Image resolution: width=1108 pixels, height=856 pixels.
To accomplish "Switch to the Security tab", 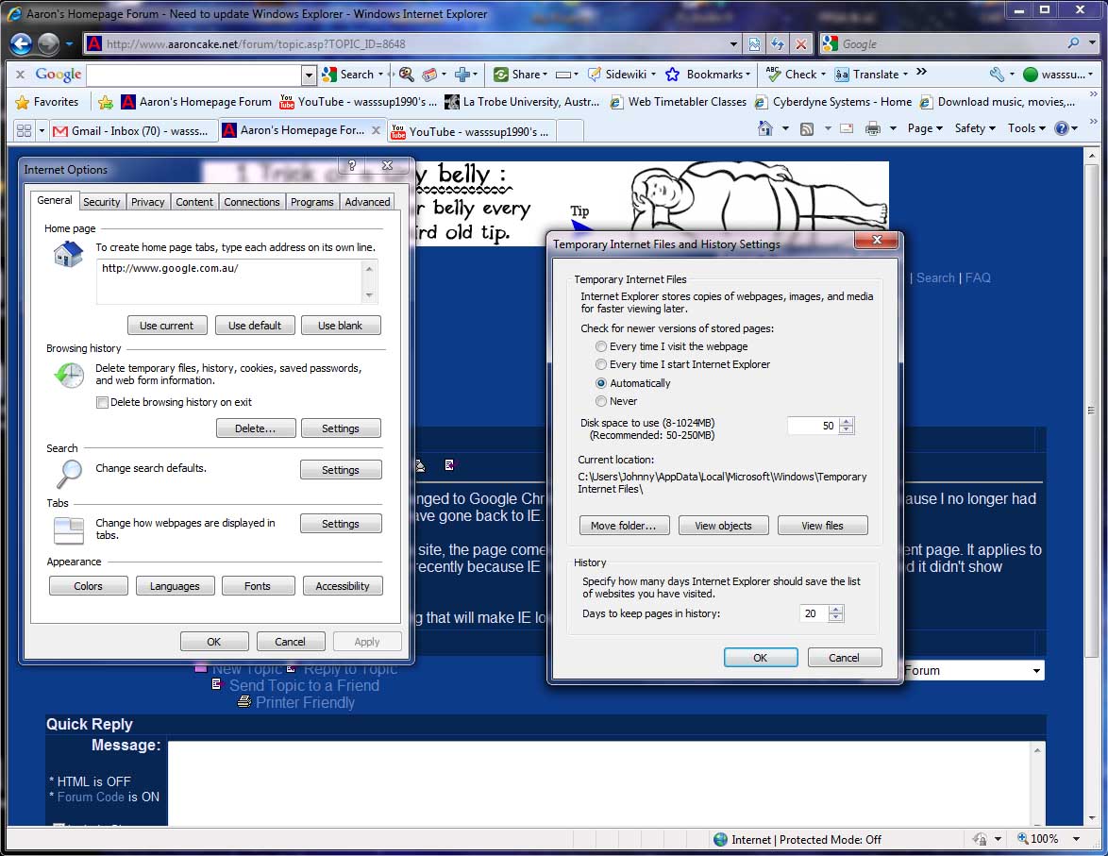I will 101,202.
